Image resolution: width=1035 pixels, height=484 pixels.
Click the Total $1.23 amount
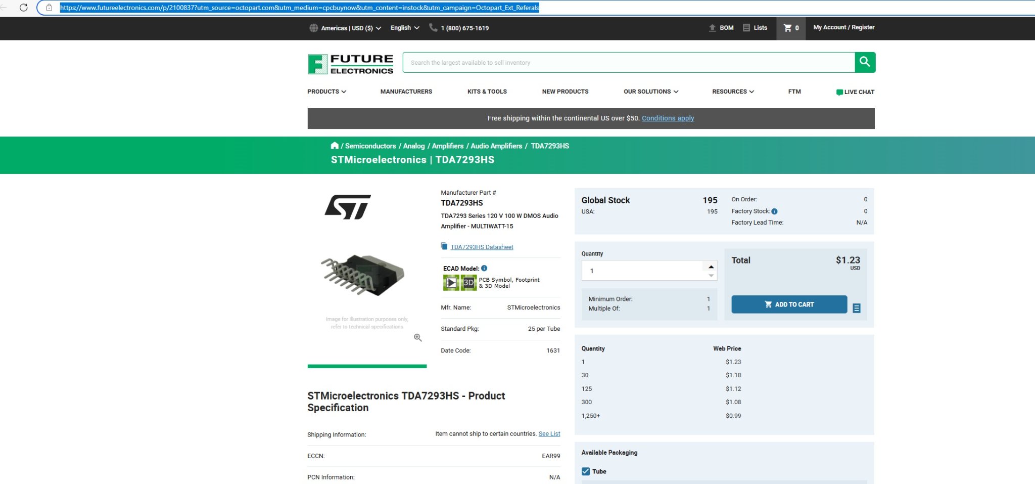coord(848,260)
